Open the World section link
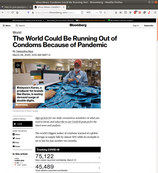This screenshot has height=173, width=158. pyautogui.click(x=17, y=33)
